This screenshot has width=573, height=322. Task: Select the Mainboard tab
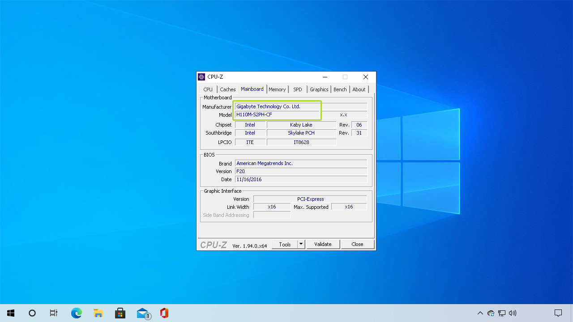[252, 89]
